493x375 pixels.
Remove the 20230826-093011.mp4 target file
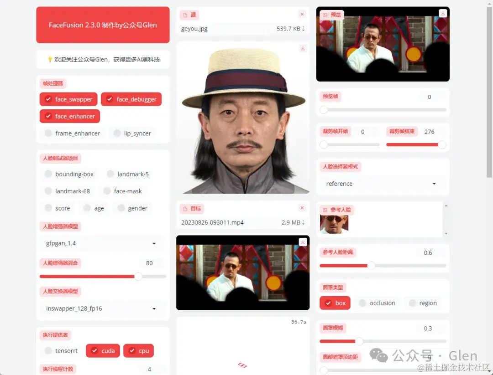(302, 208)
